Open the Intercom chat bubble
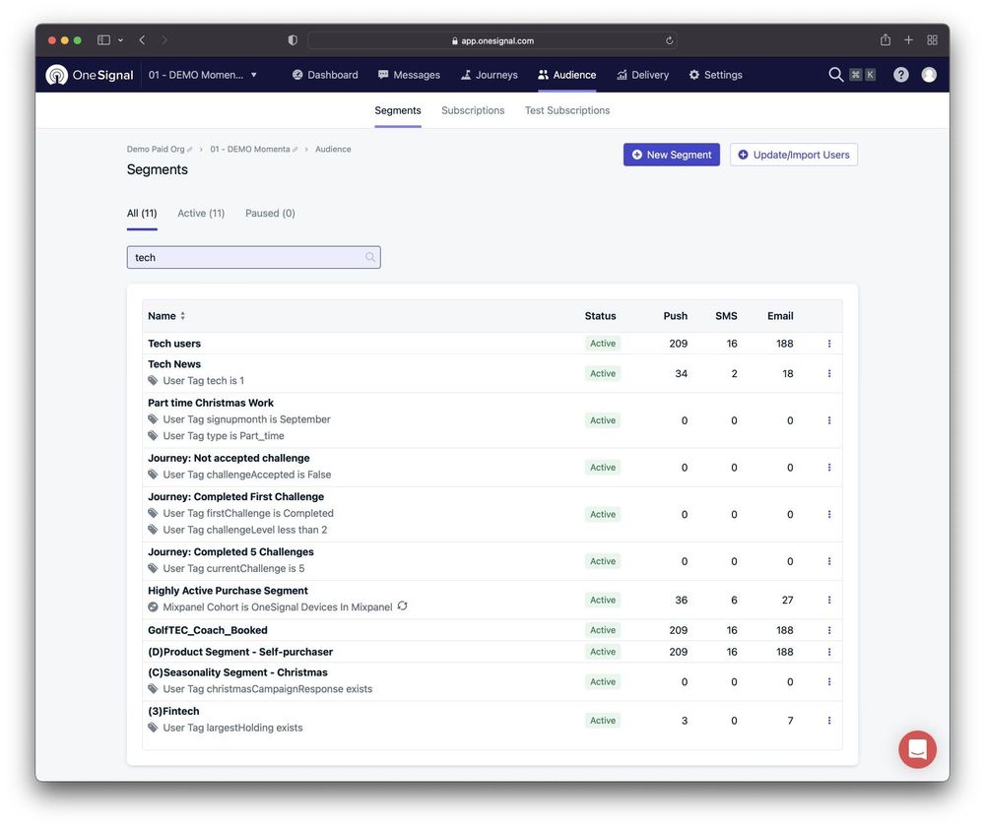985x828 pixels. coord(917,749)
